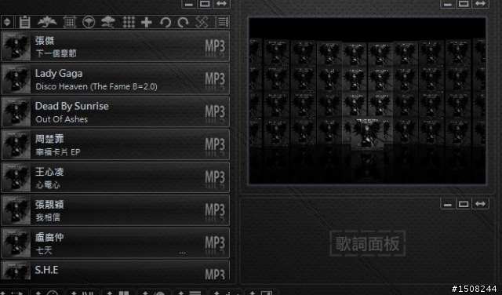Viewport: 502px width, 295px height.
Task: Click album thumbnail beside 王心凌
Action: click(x=16, y=177)
